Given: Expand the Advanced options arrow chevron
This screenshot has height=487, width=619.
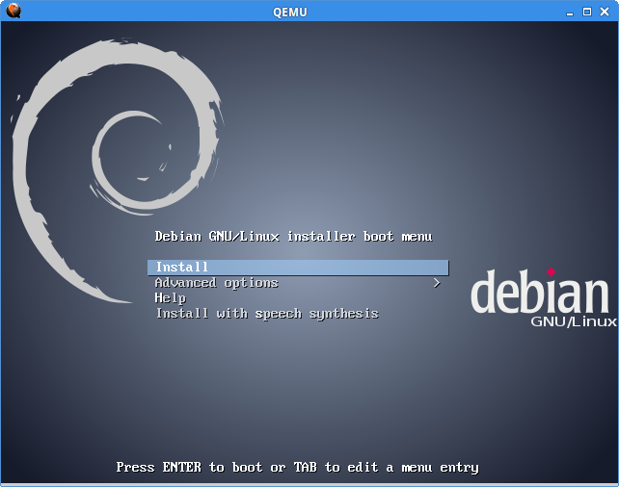Looking at the screenshot, I should [x=436, y=283].
